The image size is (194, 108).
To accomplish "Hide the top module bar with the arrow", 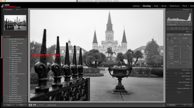I will click(98, 3).
